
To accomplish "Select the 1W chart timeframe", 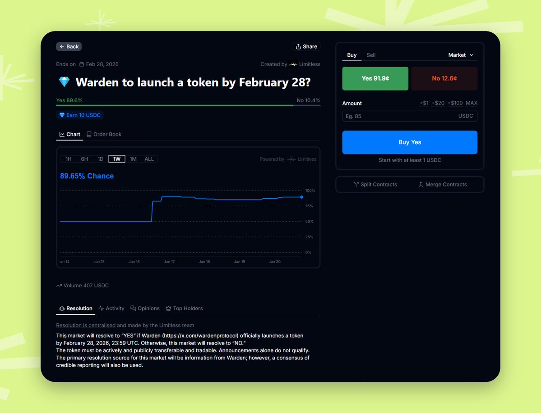I will (116, 159).
